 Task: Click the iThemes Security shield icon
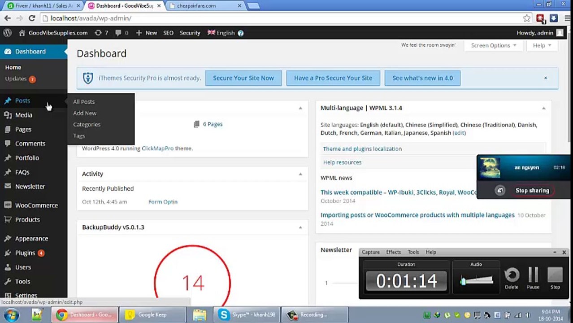click(88, 78)
